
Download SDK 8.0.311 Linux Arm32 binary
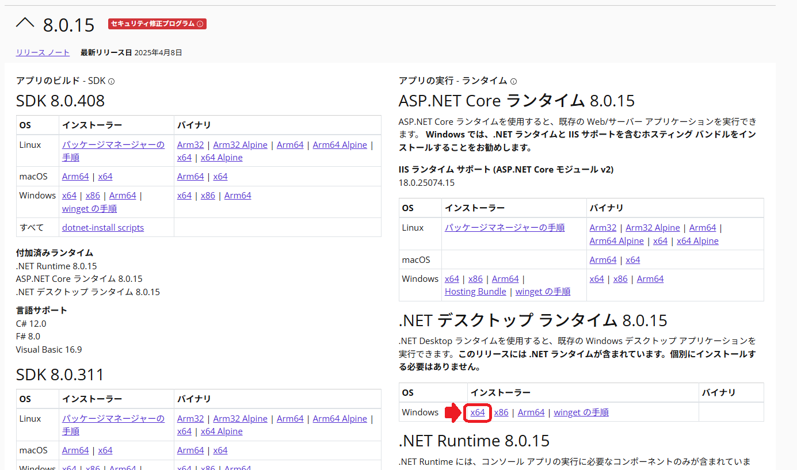click(190, 419)
